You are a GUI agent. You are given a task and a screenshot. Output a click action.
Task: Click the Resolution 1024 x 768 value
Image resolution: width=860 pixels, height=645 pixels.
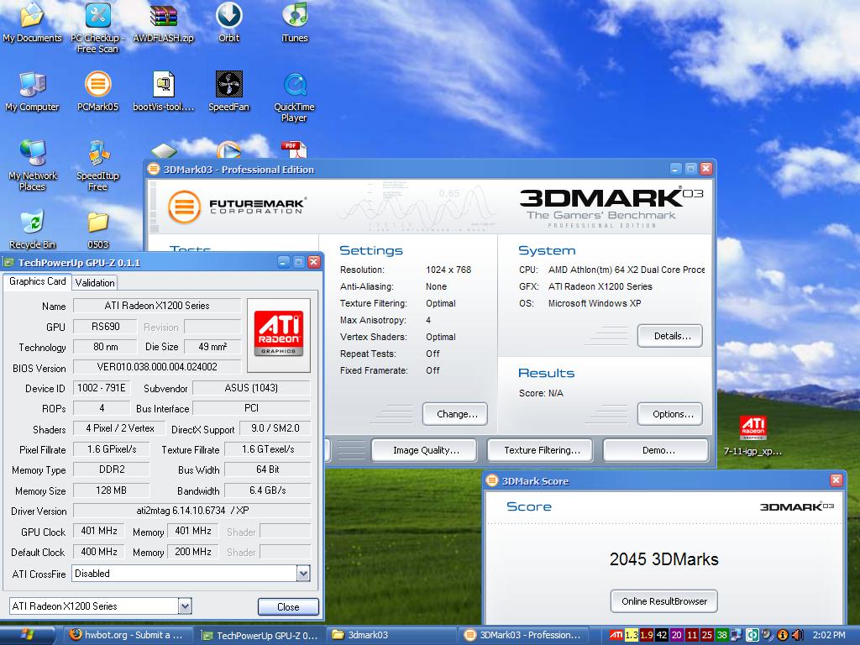[x=448, y=270]
